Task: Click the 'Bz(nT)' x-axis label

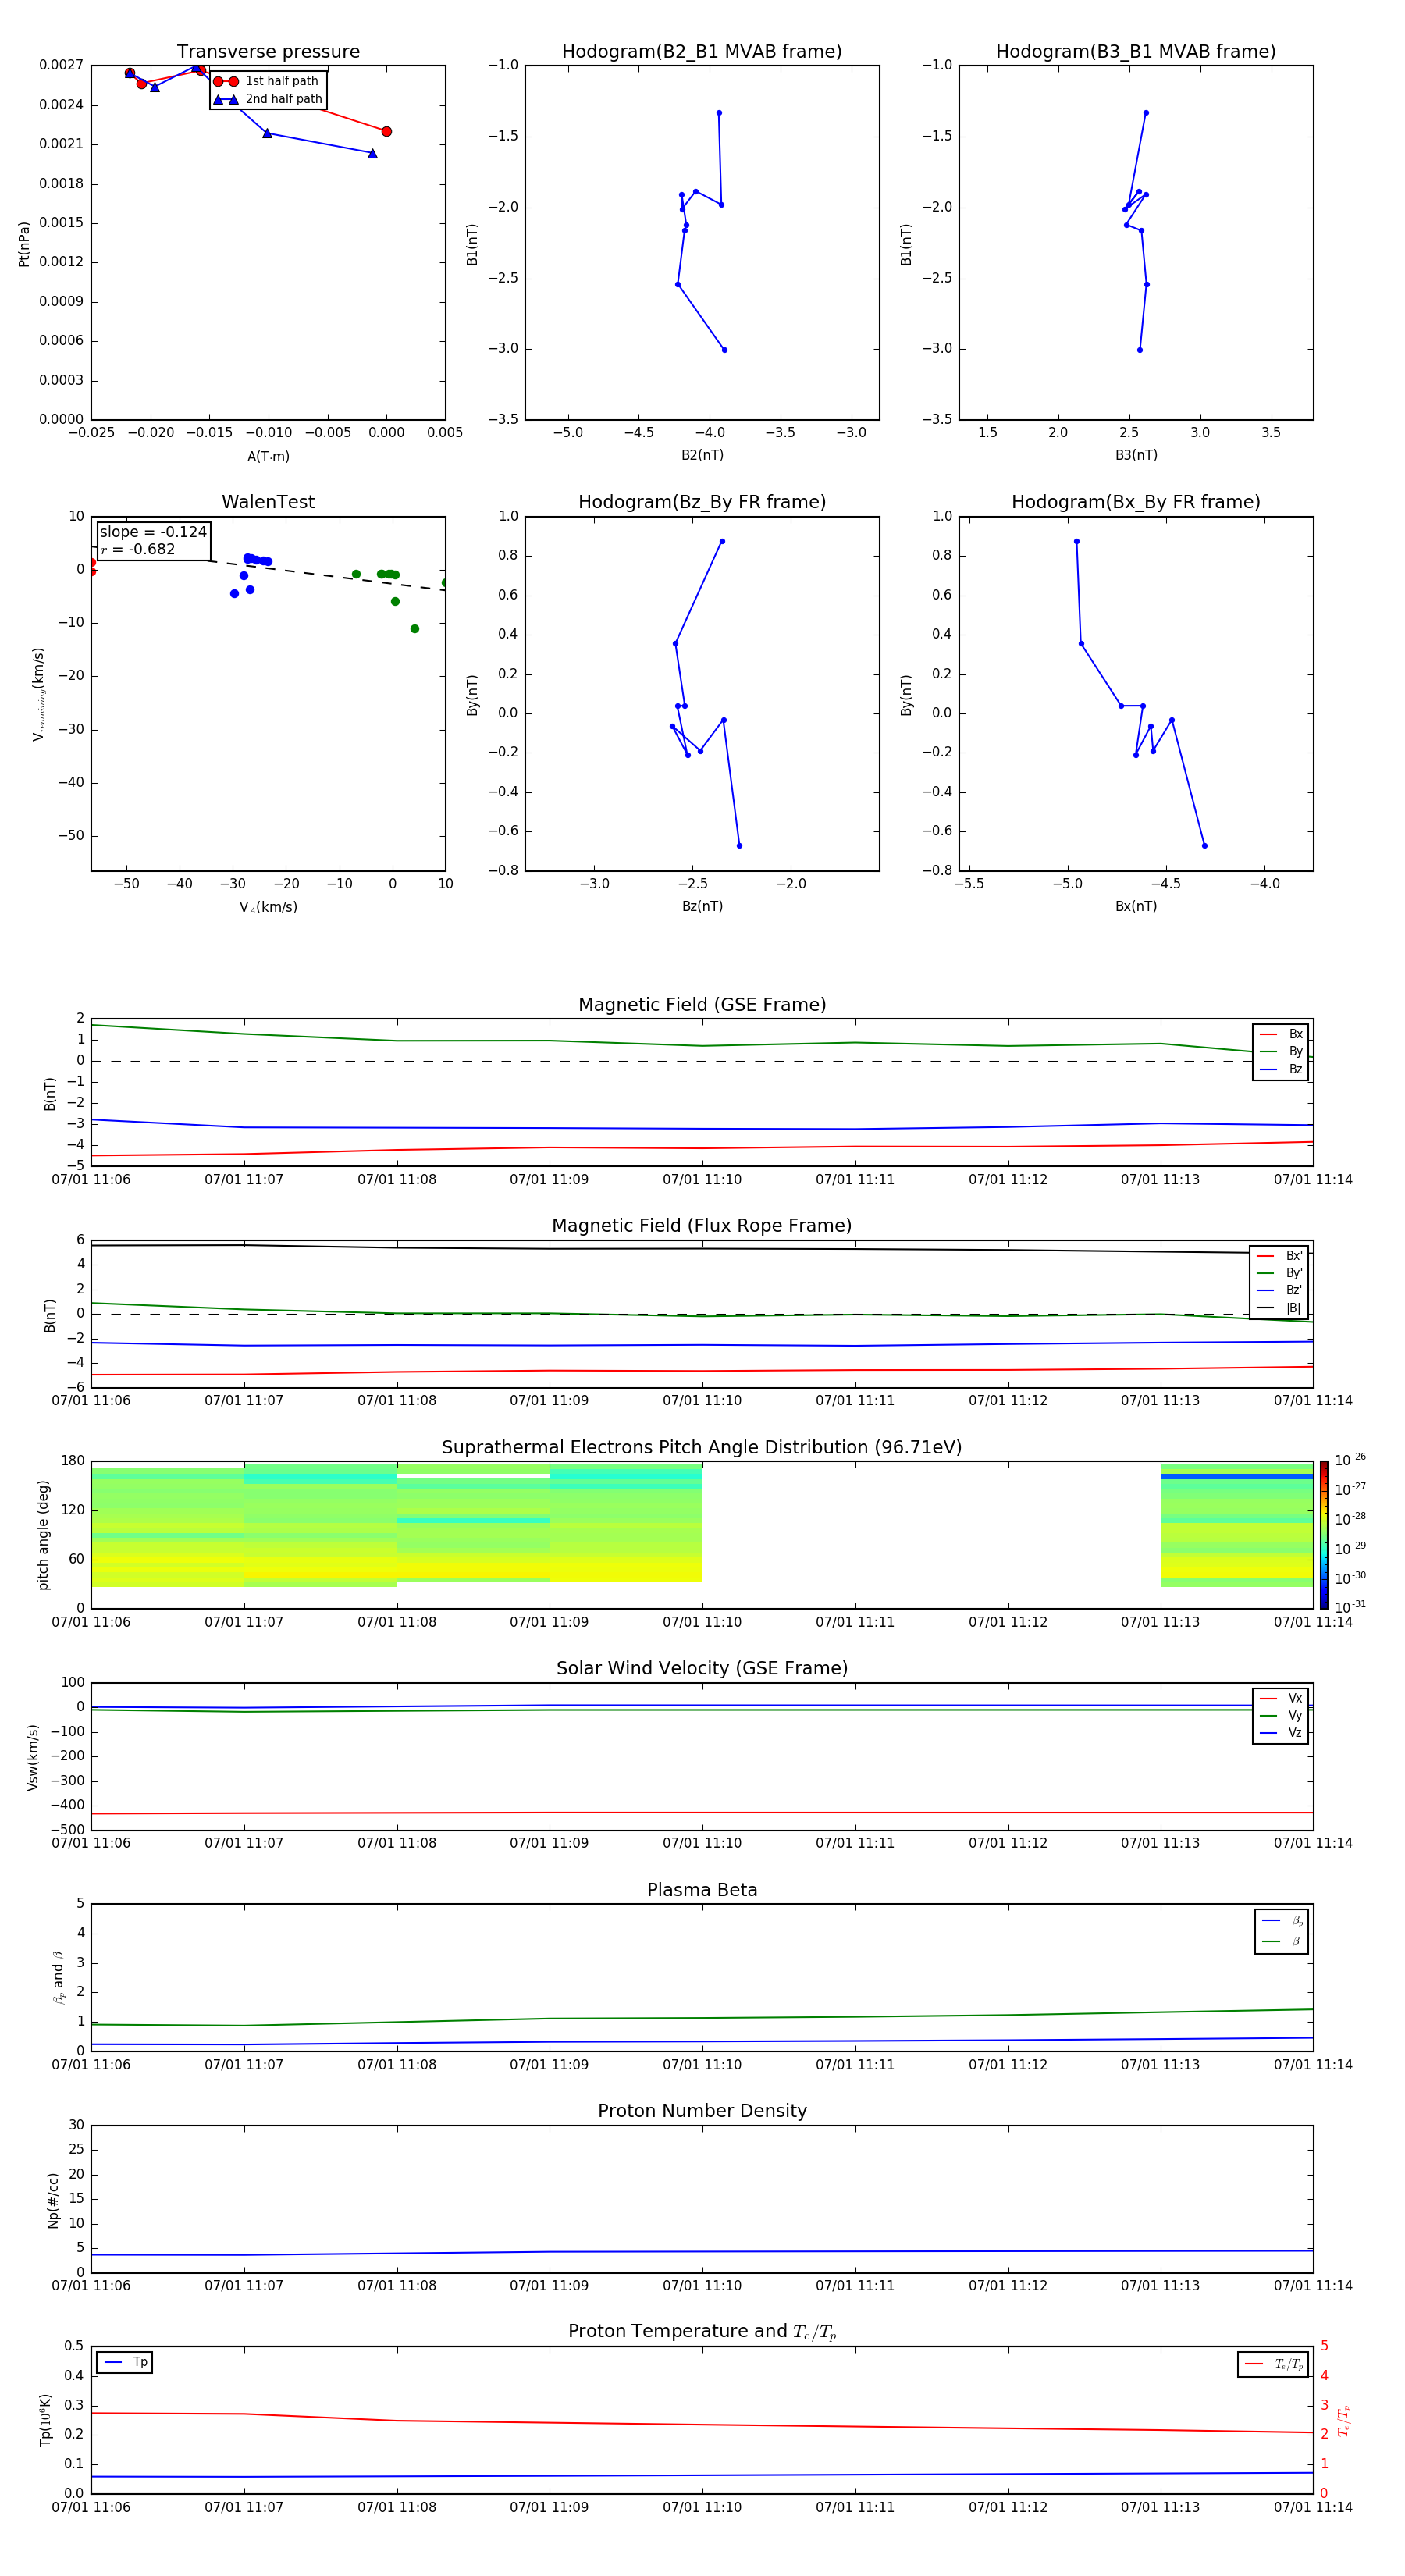Action: tap(702, 906)
